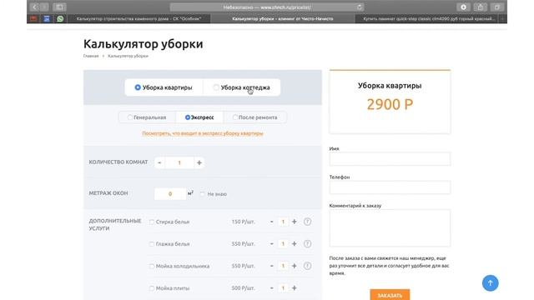Click the 2900 Р price text

tap(390, 104)
